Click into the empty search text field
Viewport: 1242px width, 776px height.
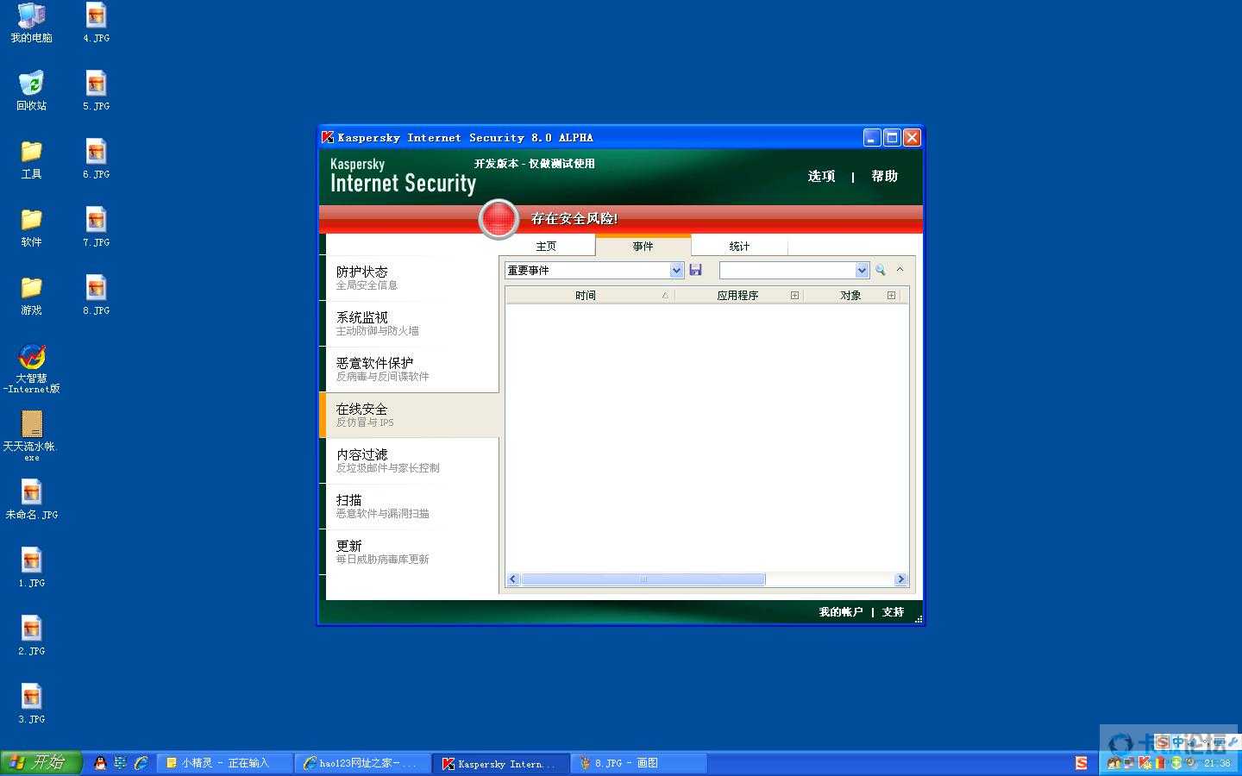tap(787, 271)
